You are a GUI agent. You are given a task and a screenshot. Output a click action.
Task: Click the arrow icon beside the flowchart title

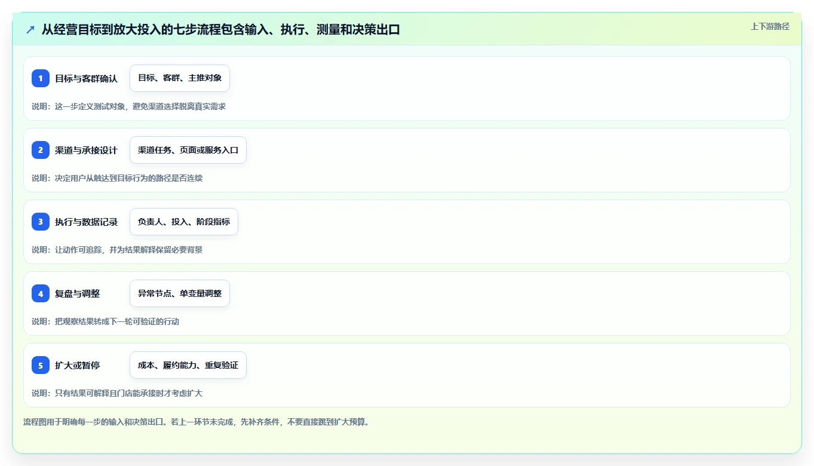coord(30,29)
